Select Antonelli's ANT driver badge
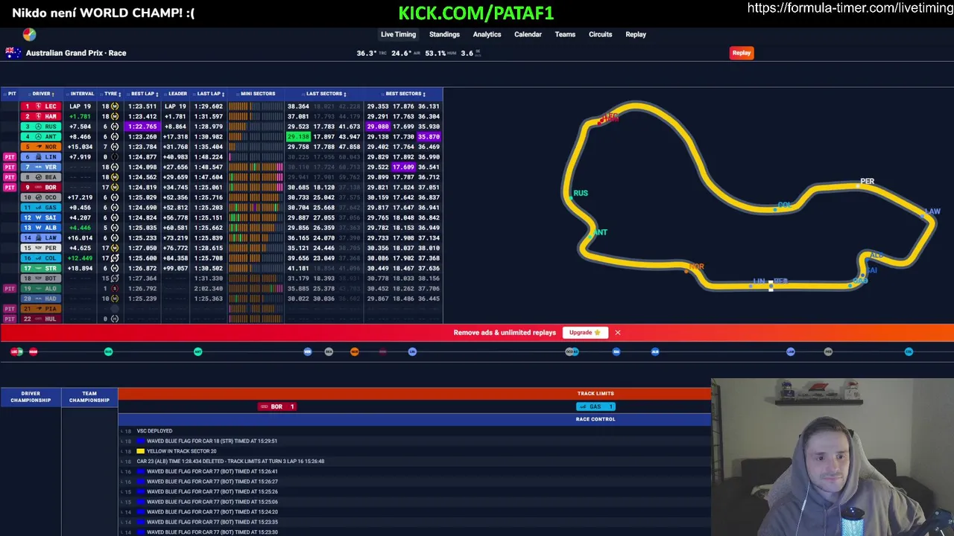Screen dimensions: 954x536 [41, 137]
